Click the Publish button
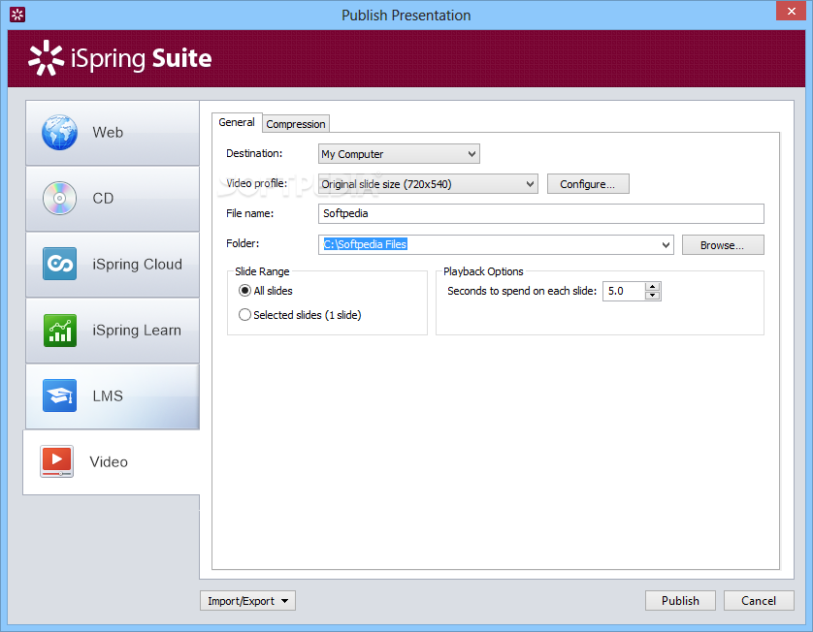This screenshot has height=632, width=813. [x=680, y=601]
